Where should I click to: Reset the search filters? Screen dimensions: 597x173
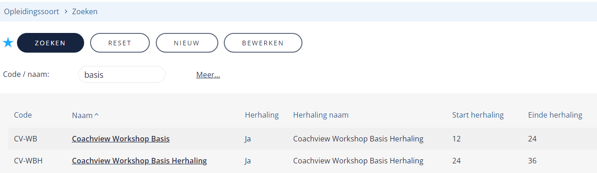pyautogui.click(x=120, y=43)
